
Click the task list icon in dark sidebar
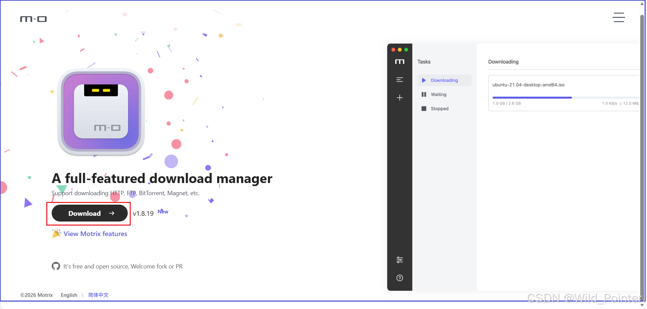tap(400, 80)
